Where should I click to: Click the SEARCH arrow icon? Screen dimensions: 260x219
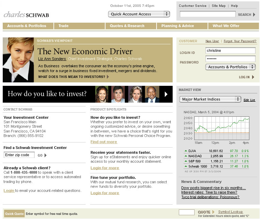click(254, 15)
